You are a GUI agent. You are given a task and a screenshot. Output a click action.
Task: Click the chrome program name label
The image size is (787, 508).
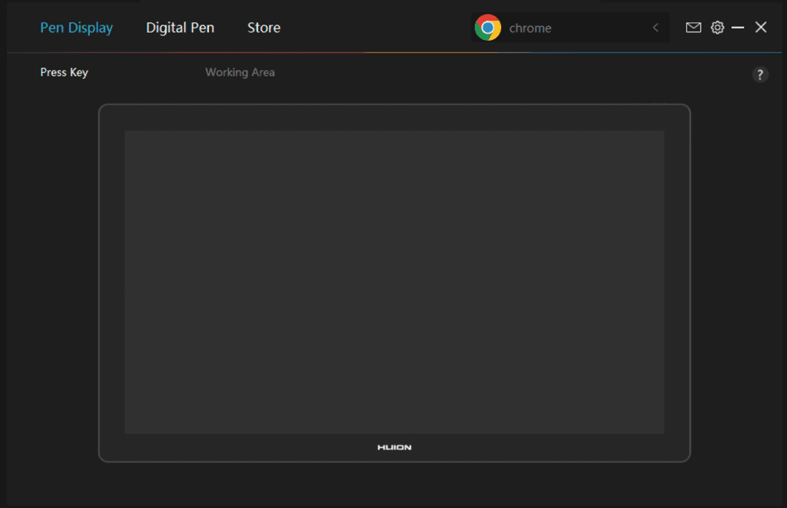click(x=530, y=27)
